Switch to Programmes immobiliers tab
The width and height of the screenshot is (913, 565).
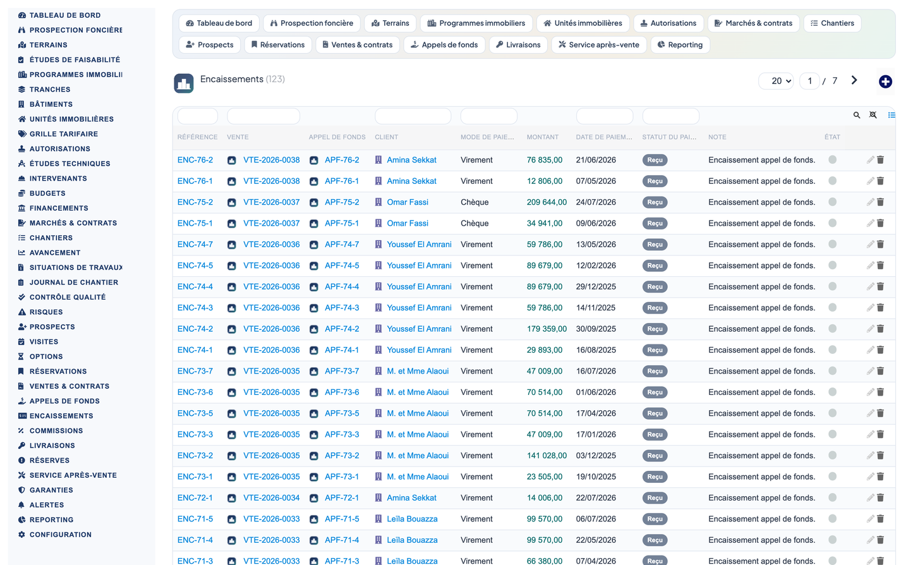pos(476,23)
